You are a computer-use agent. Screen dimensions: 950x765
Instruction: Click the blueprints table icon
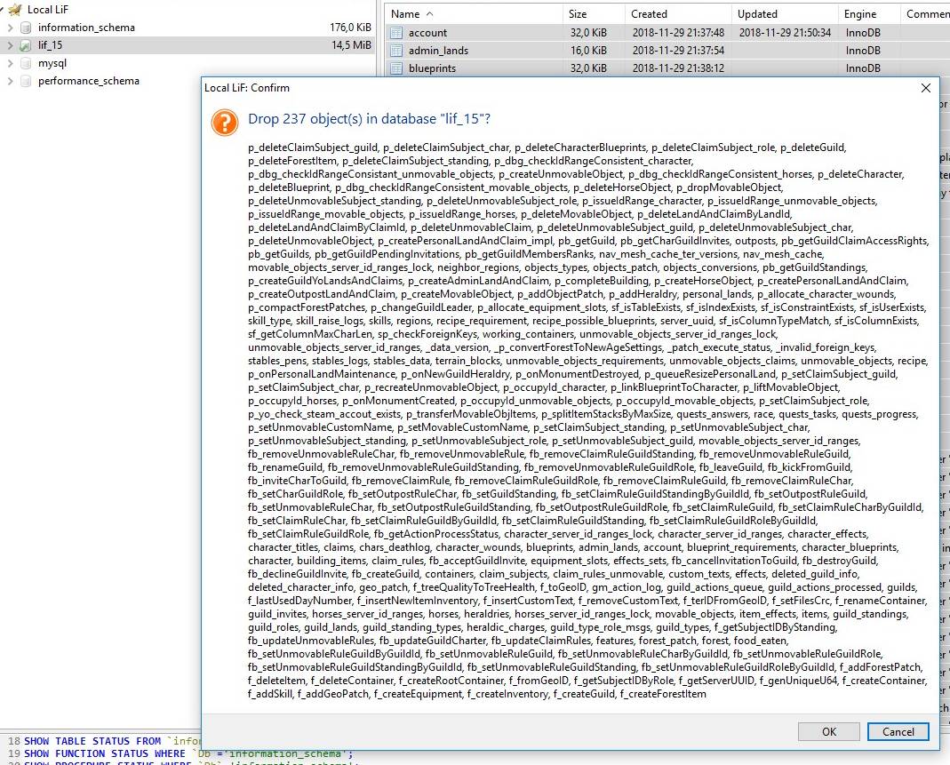pyautogui.click(x=396, y=68)
